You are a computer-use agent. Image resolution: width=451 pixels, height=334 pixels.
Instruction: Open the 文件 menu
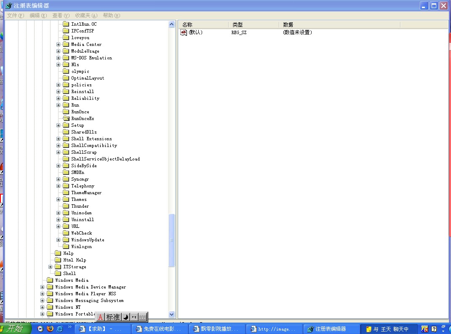15,16
